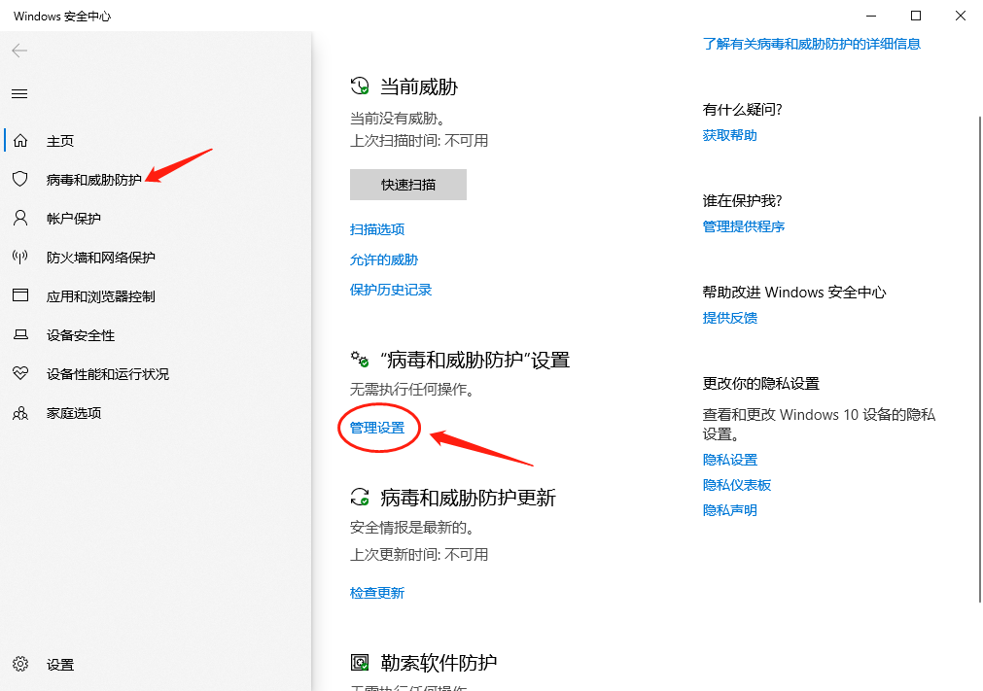Click 检查更新 to check for updates

[377, 593]
